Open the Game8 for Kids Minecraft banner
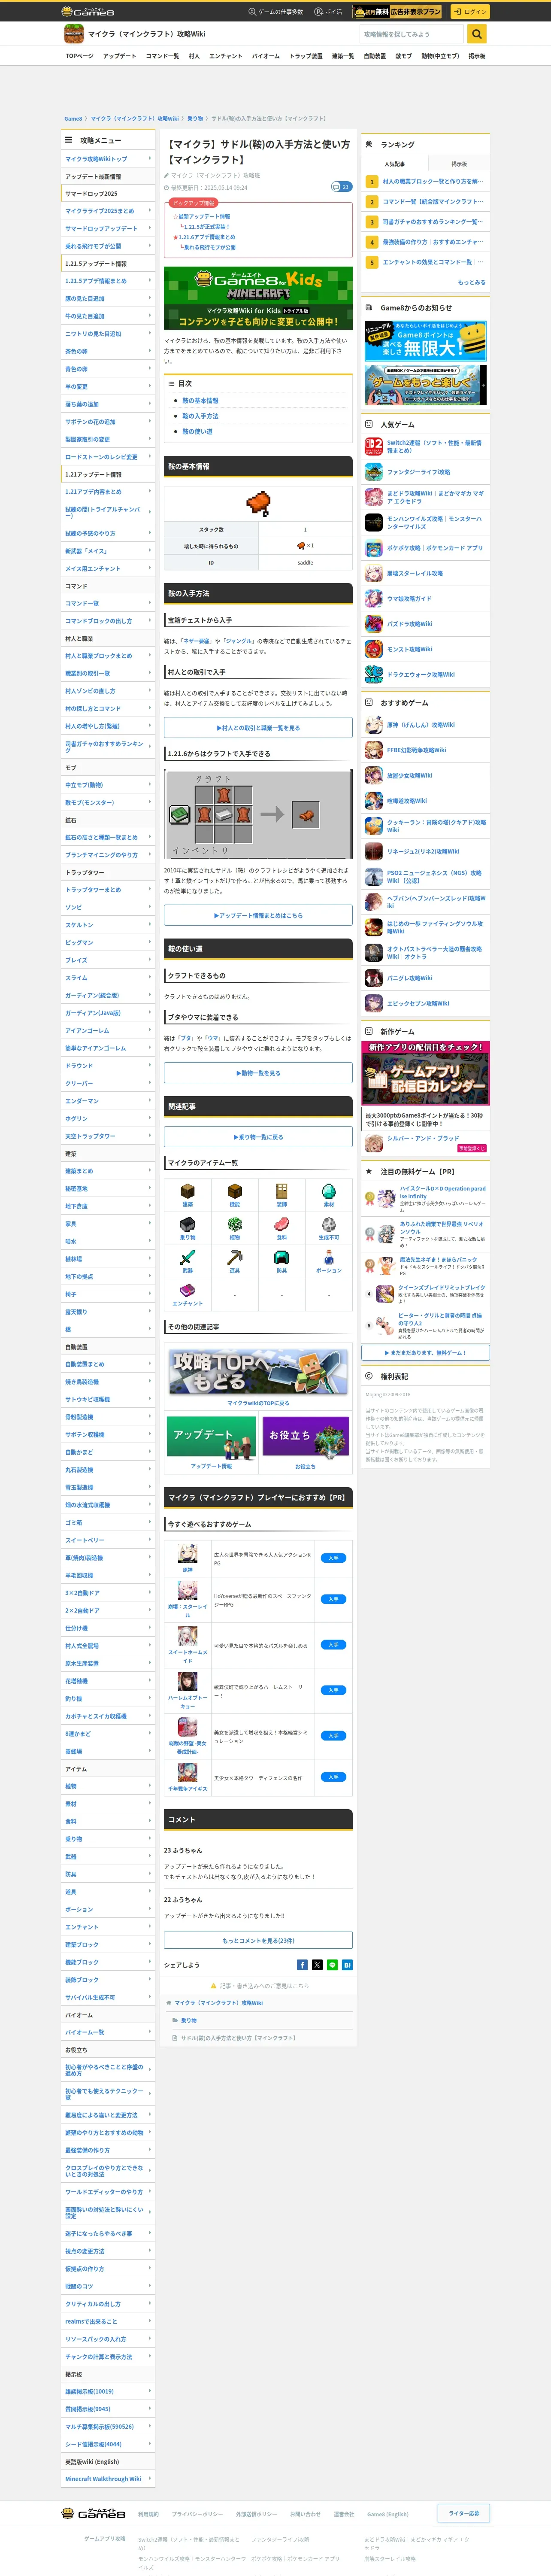 [x=258, y=298]
